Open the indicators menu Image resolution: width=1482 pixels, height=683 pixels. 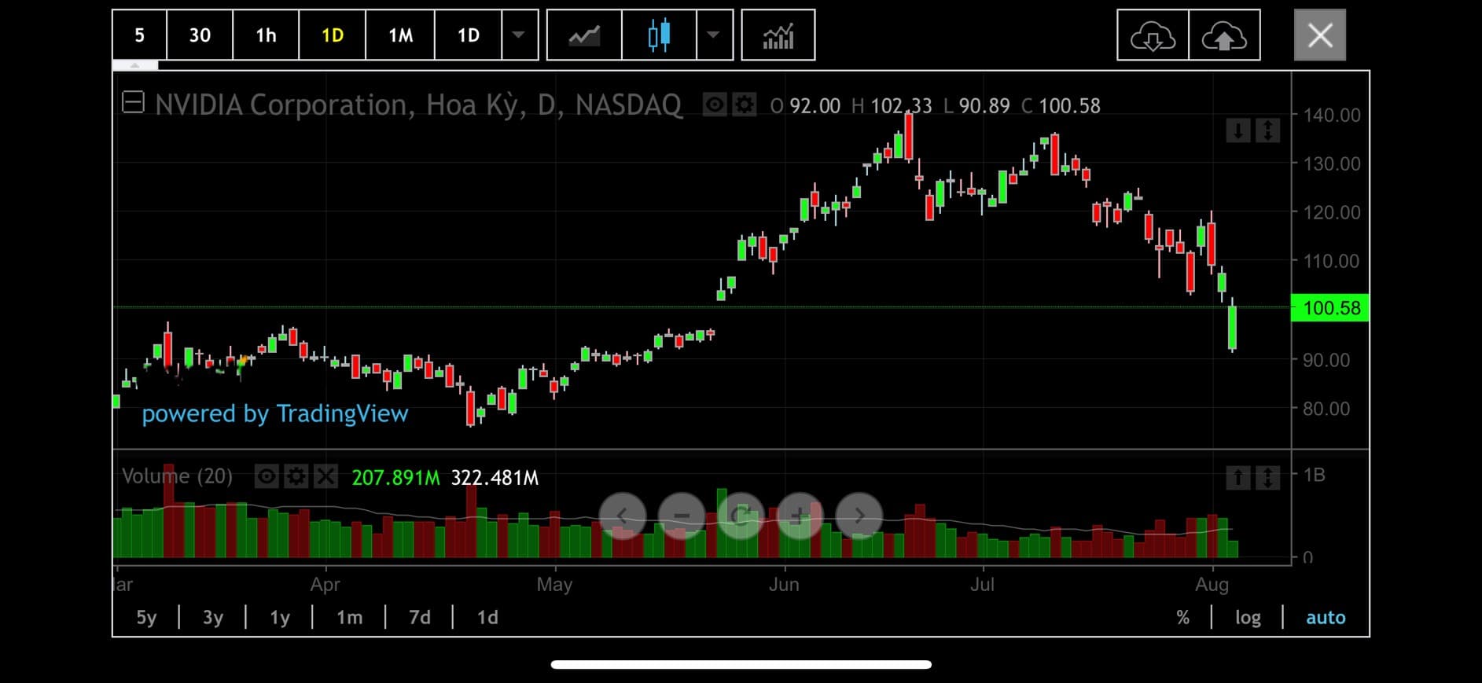pyautogui.click(x=778, y=35)
